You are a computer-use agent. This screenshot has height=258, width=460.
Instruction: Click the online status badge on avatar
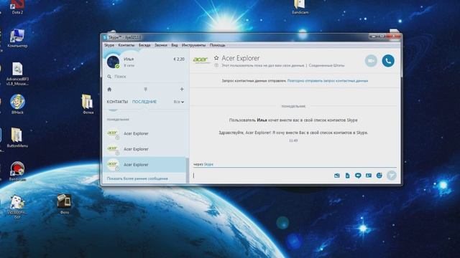pyautogui.click(x=117, y=67)
